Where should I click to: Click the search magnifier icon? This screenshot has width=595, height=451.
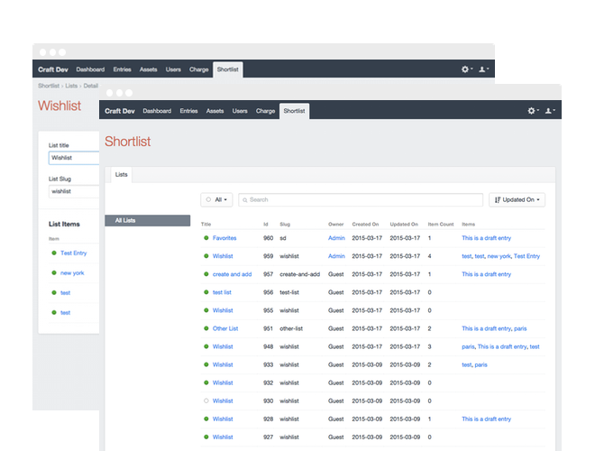(244, 200)
